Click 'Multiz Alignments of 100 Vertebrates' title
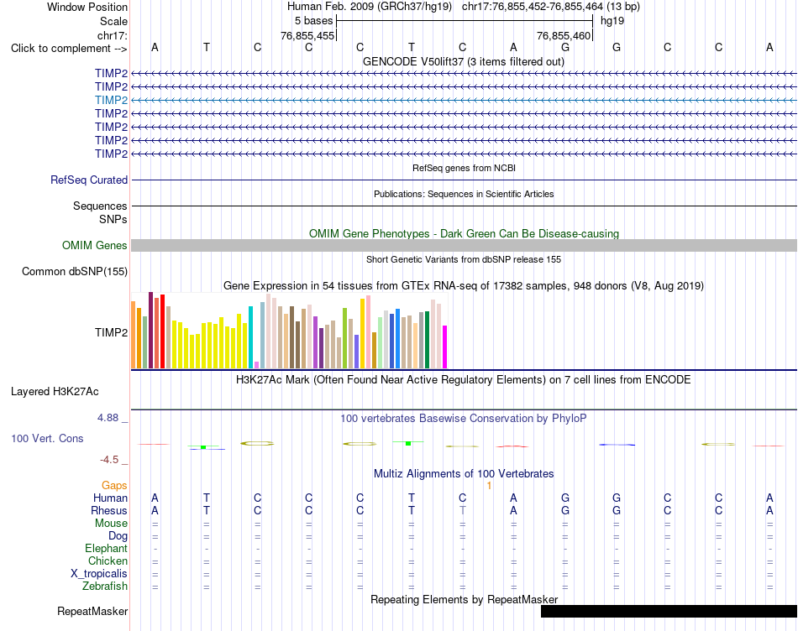Image resolution: width=798 pixels, height=631 pixels. click(464, 474)
